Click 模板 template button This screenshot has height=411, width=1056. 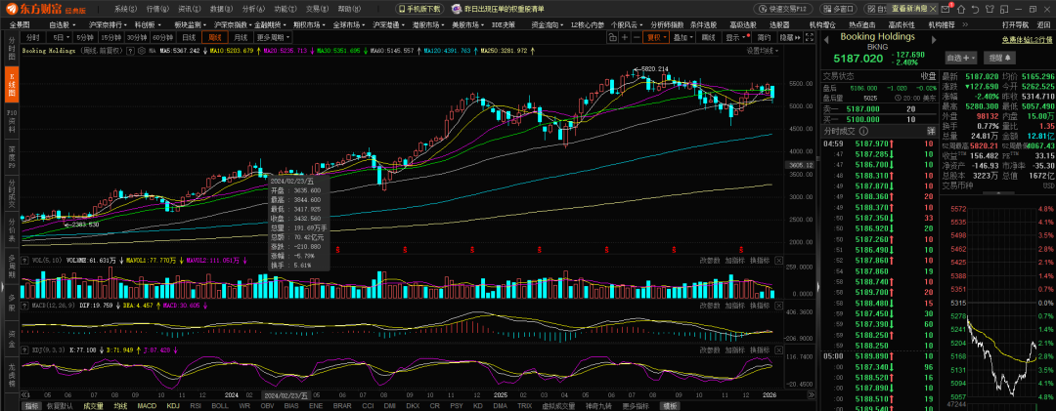[670, 405]
